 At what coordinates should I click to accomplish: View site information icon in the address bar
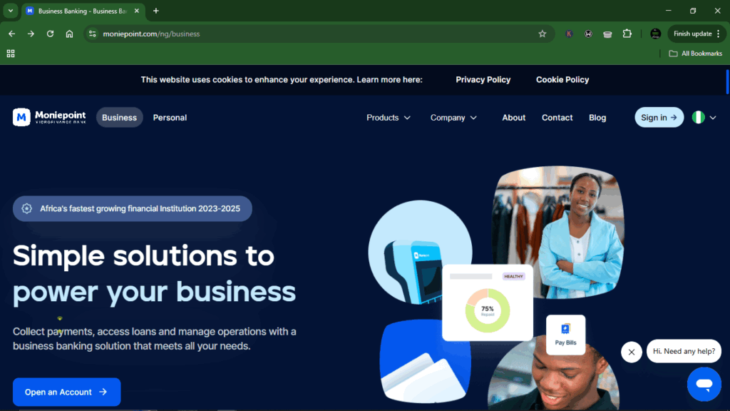pyautogui.click(x=93, y=34)
